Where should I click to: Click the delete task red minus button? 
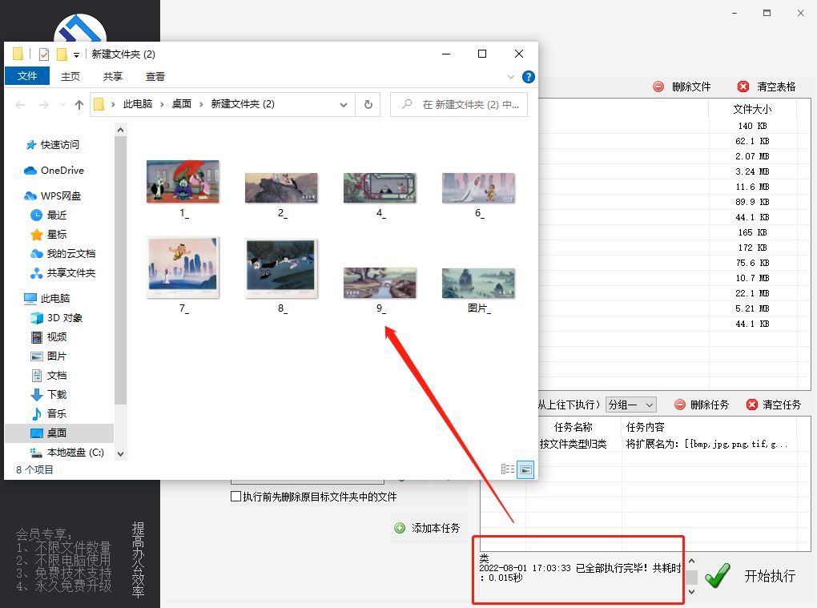(x=680, y=405)
